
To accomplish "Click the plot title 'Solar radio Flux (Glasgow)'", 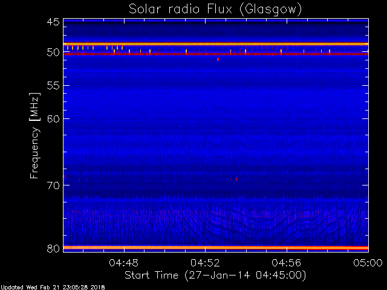I will point(215,10).
